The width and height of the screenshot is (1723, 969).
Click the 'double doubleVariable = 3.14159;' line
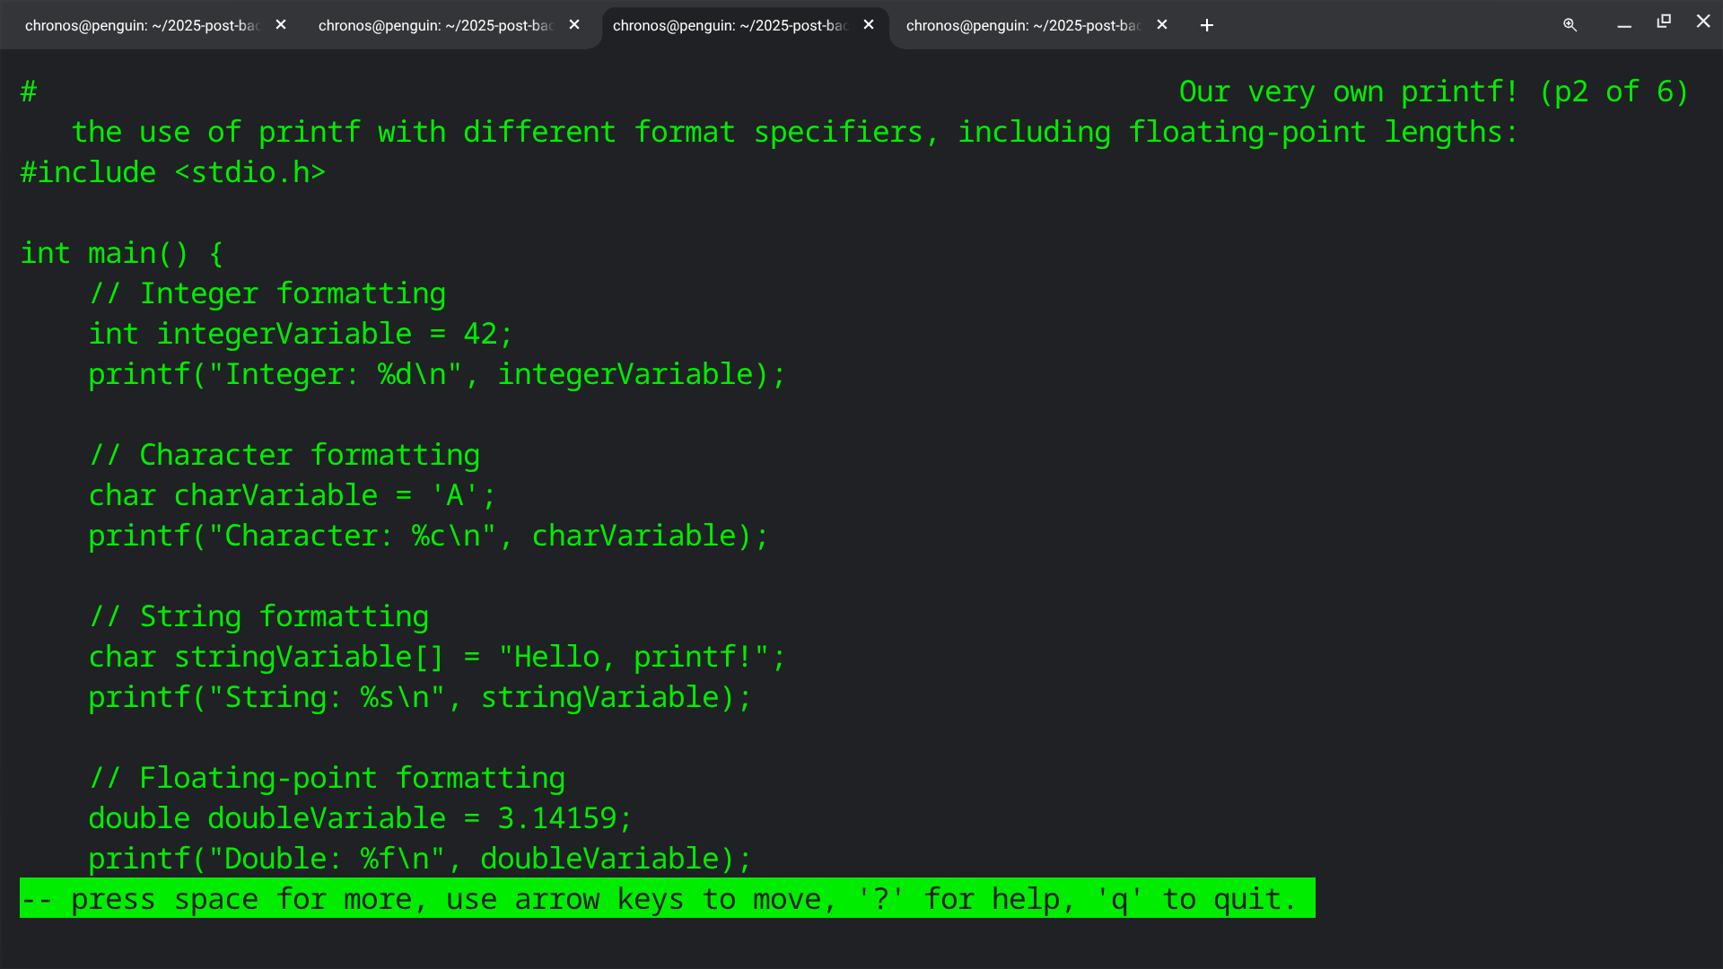coord(360,818)
